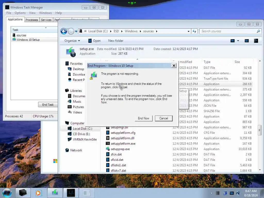Screen dimensions: 264x198
Task: Click the refresh button beside address bar
Action: pos(194,31)
